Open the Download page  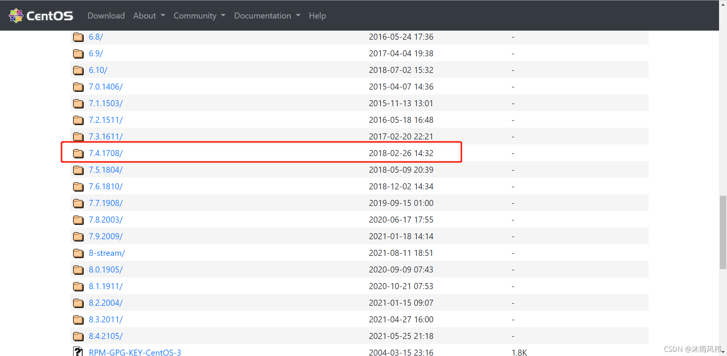pos(106,15)
